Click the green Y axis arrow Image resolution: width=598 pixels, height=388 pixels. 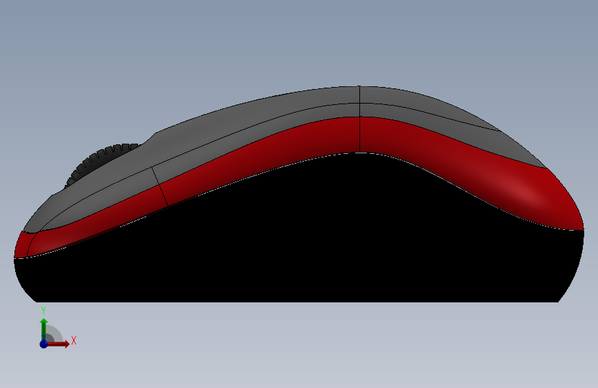(x=44, y=329)
